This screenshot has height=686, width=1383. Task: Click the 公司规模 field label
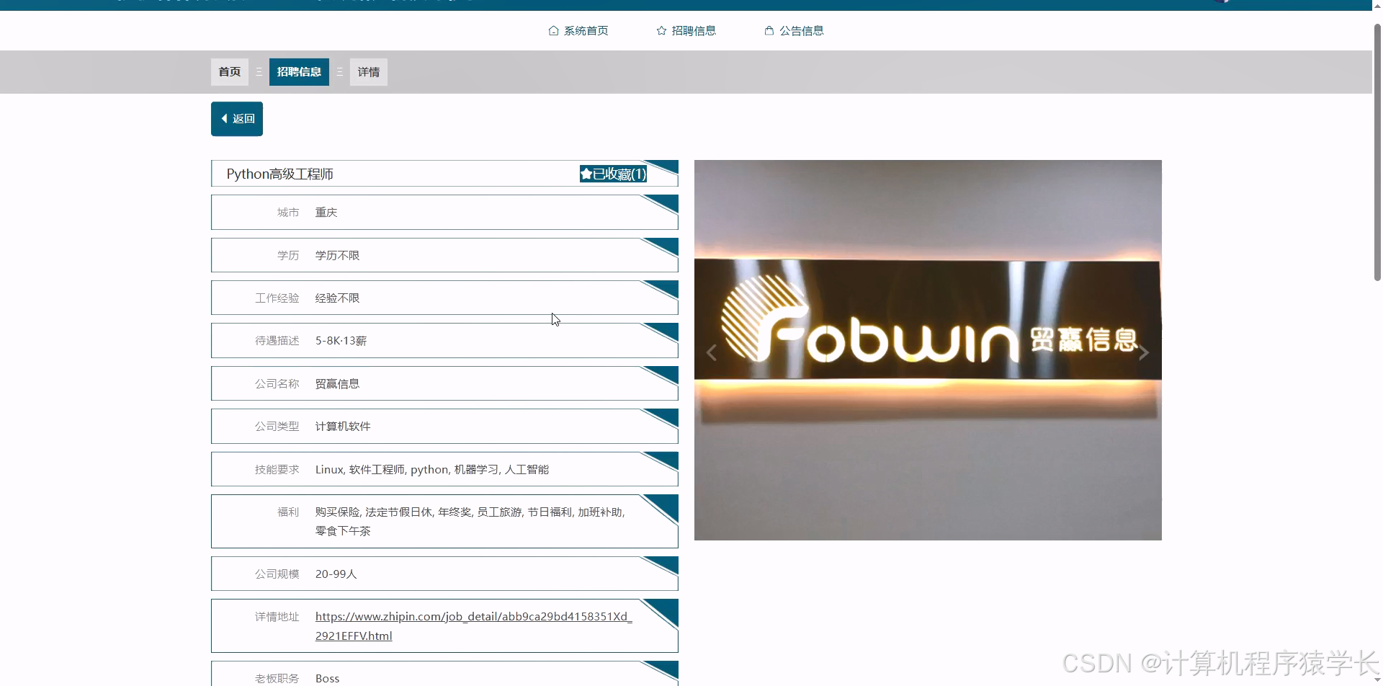[x=277, y=574]
